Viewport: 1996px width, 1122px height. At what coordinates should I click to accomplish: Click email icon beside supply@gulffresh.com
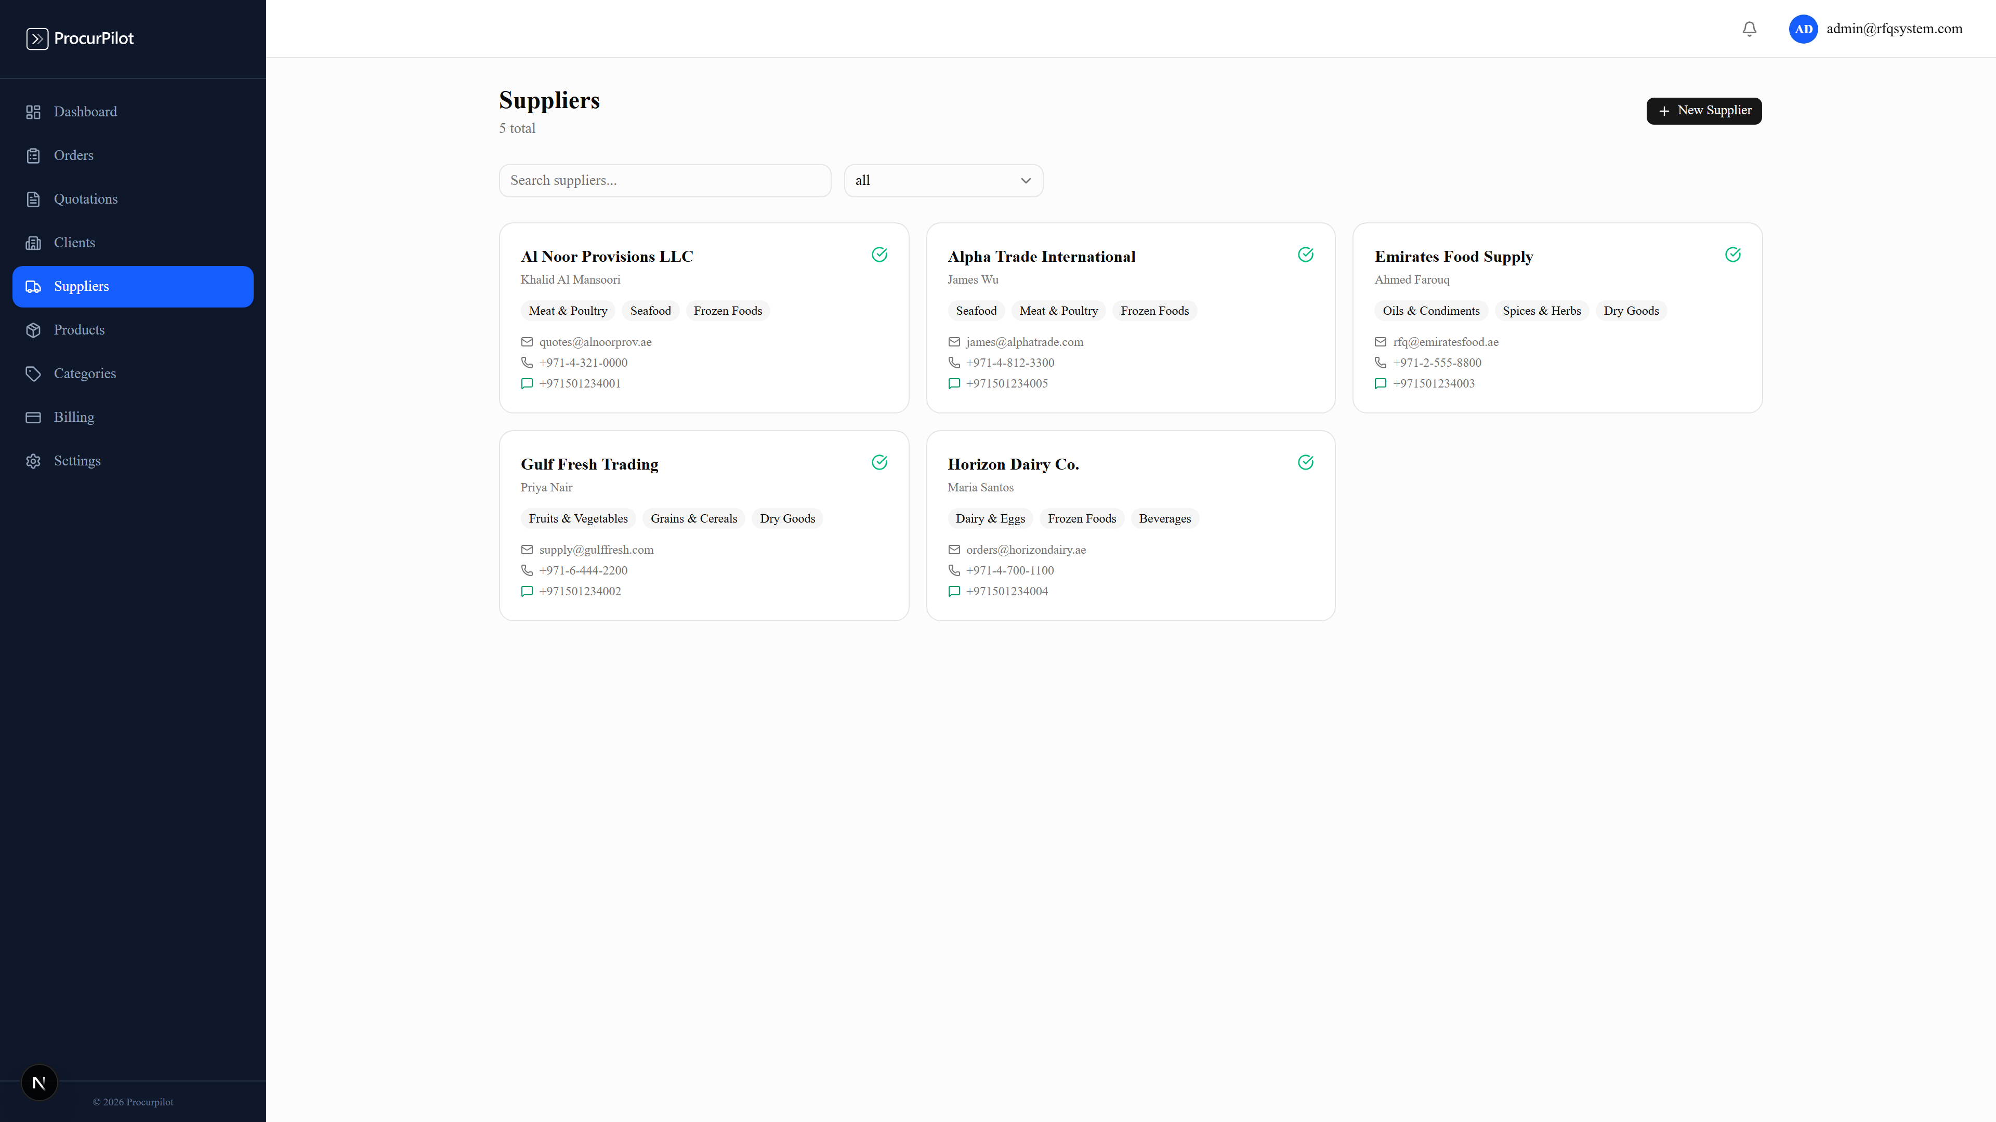(x=527, y=550)
